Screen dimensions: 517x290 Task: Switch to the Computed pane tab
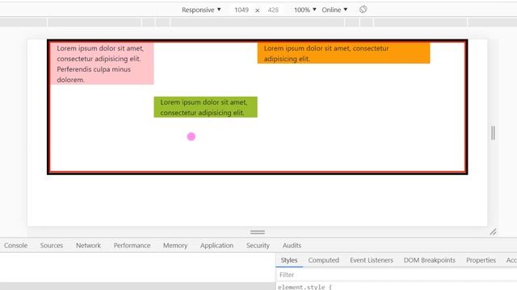click(323, 260)
